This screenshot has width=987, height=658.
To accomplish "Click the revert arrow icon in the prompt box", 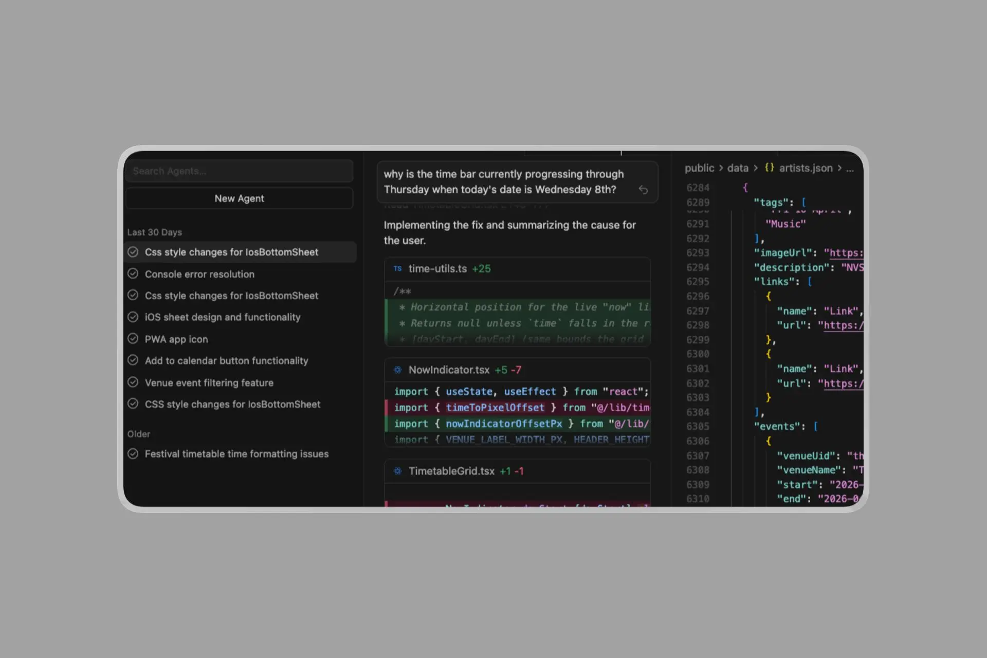I will pos(643,190).
